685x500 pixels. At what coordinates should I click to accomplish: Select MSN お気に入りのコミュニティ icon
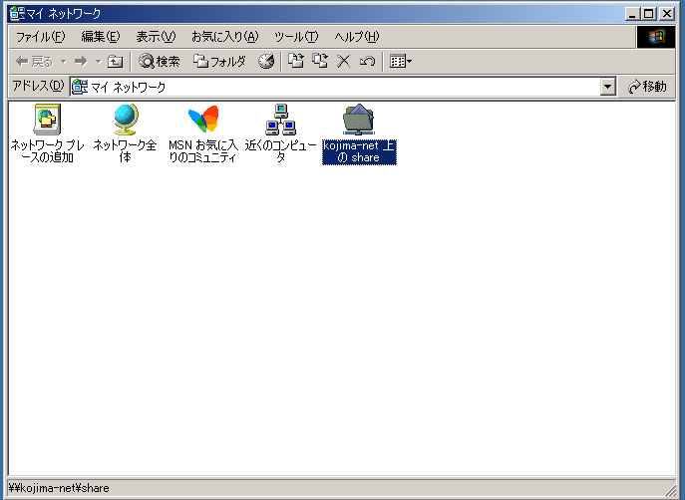203,119
